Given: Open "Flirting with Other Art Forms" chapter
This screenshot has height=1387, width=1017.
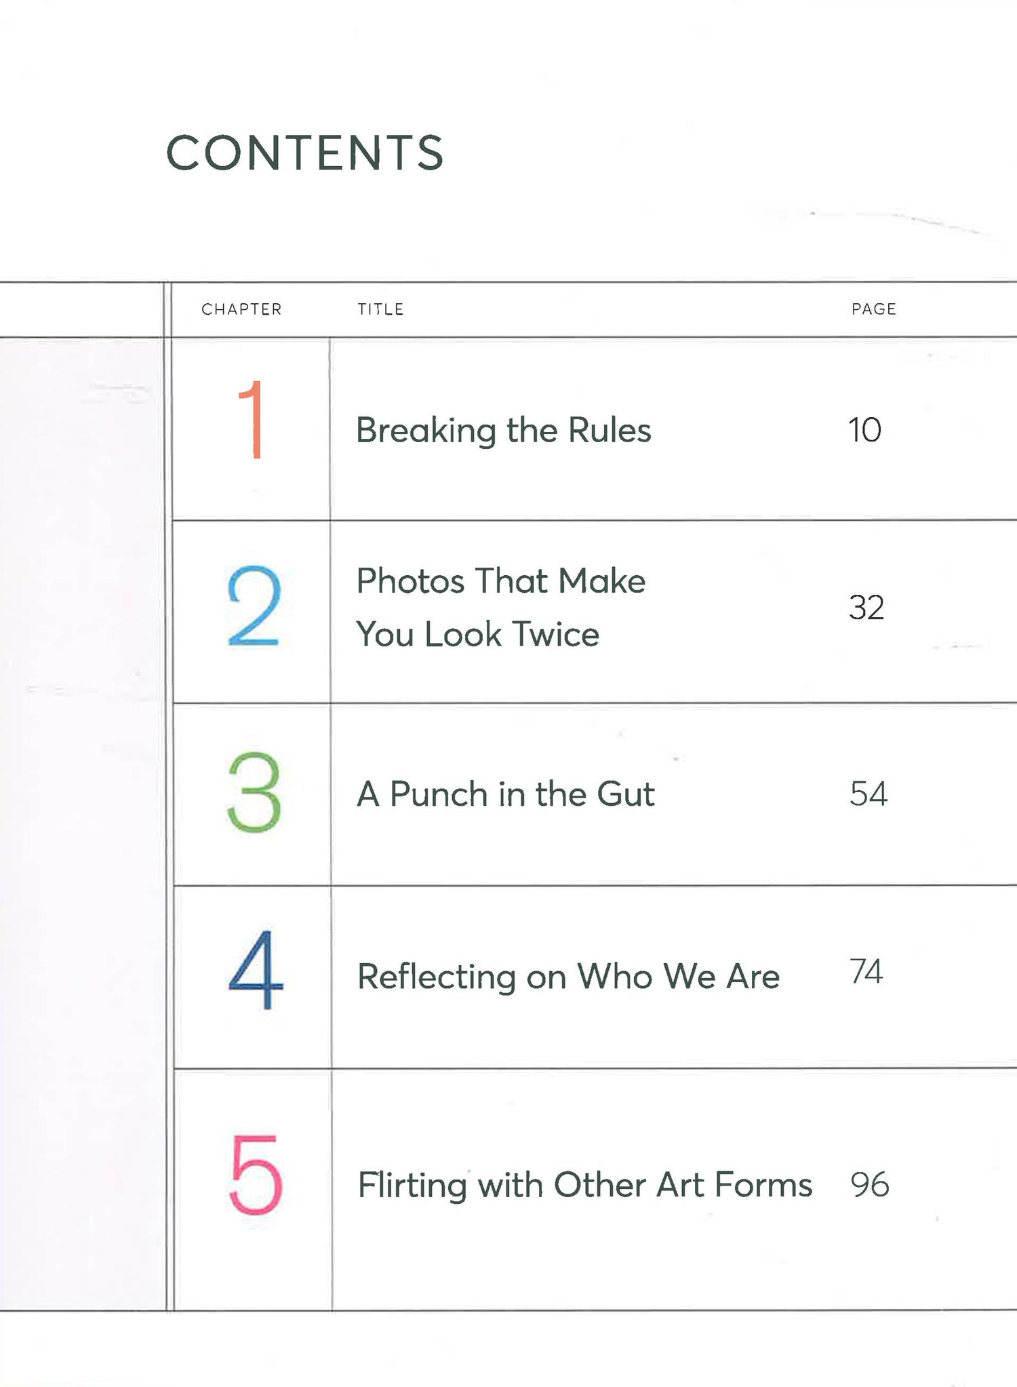Looking at the screenshot, I should tap(584, 1186).
